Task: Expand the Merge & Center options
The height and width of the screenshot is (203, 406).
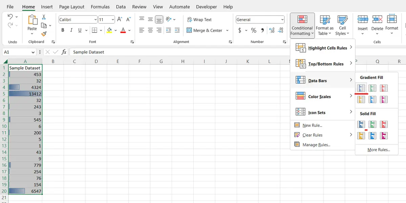Action: click(x=228, y=30)
